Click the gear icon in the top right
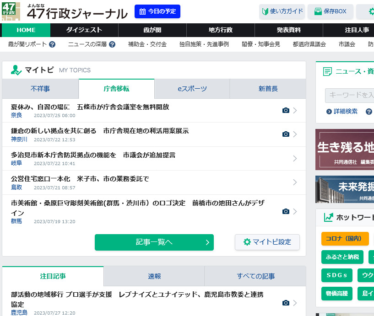Image resolution: width=374 pixels, height=316 pixels. [x=371, y=11]
